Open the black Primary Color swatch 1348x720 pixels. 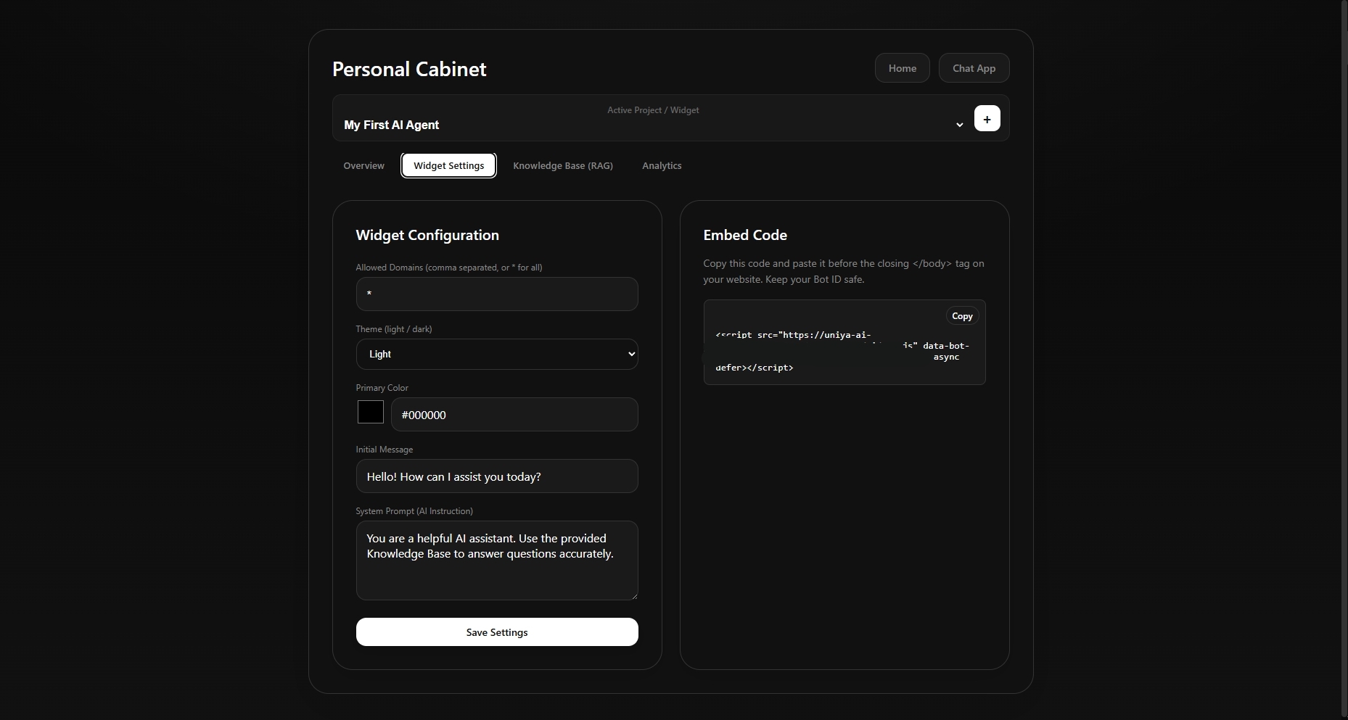click(371, 413)
